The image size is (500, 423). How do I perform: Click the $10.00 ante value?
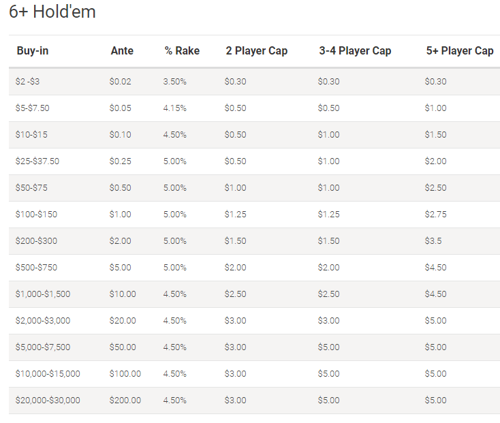(x=123, y=294)
